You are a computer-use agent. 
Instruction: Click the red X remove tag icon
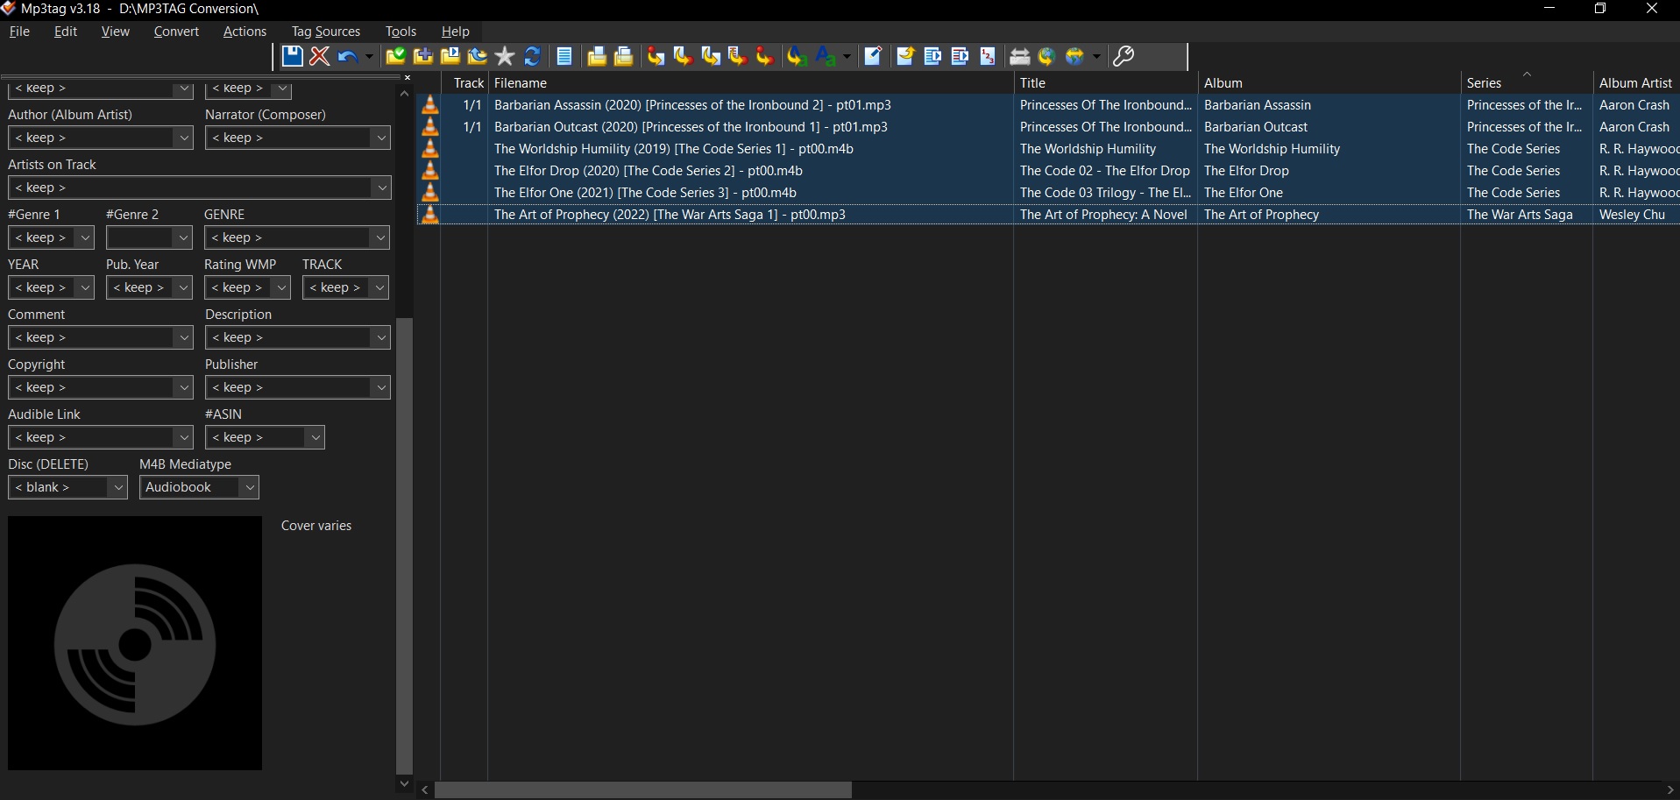coord(320,57)
